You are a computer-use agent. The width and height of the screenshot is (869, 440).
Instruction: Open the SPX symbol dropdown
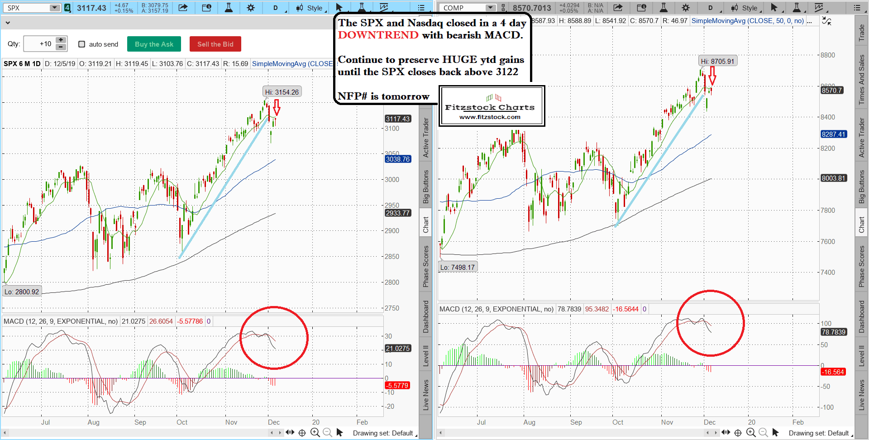point(54,8)
